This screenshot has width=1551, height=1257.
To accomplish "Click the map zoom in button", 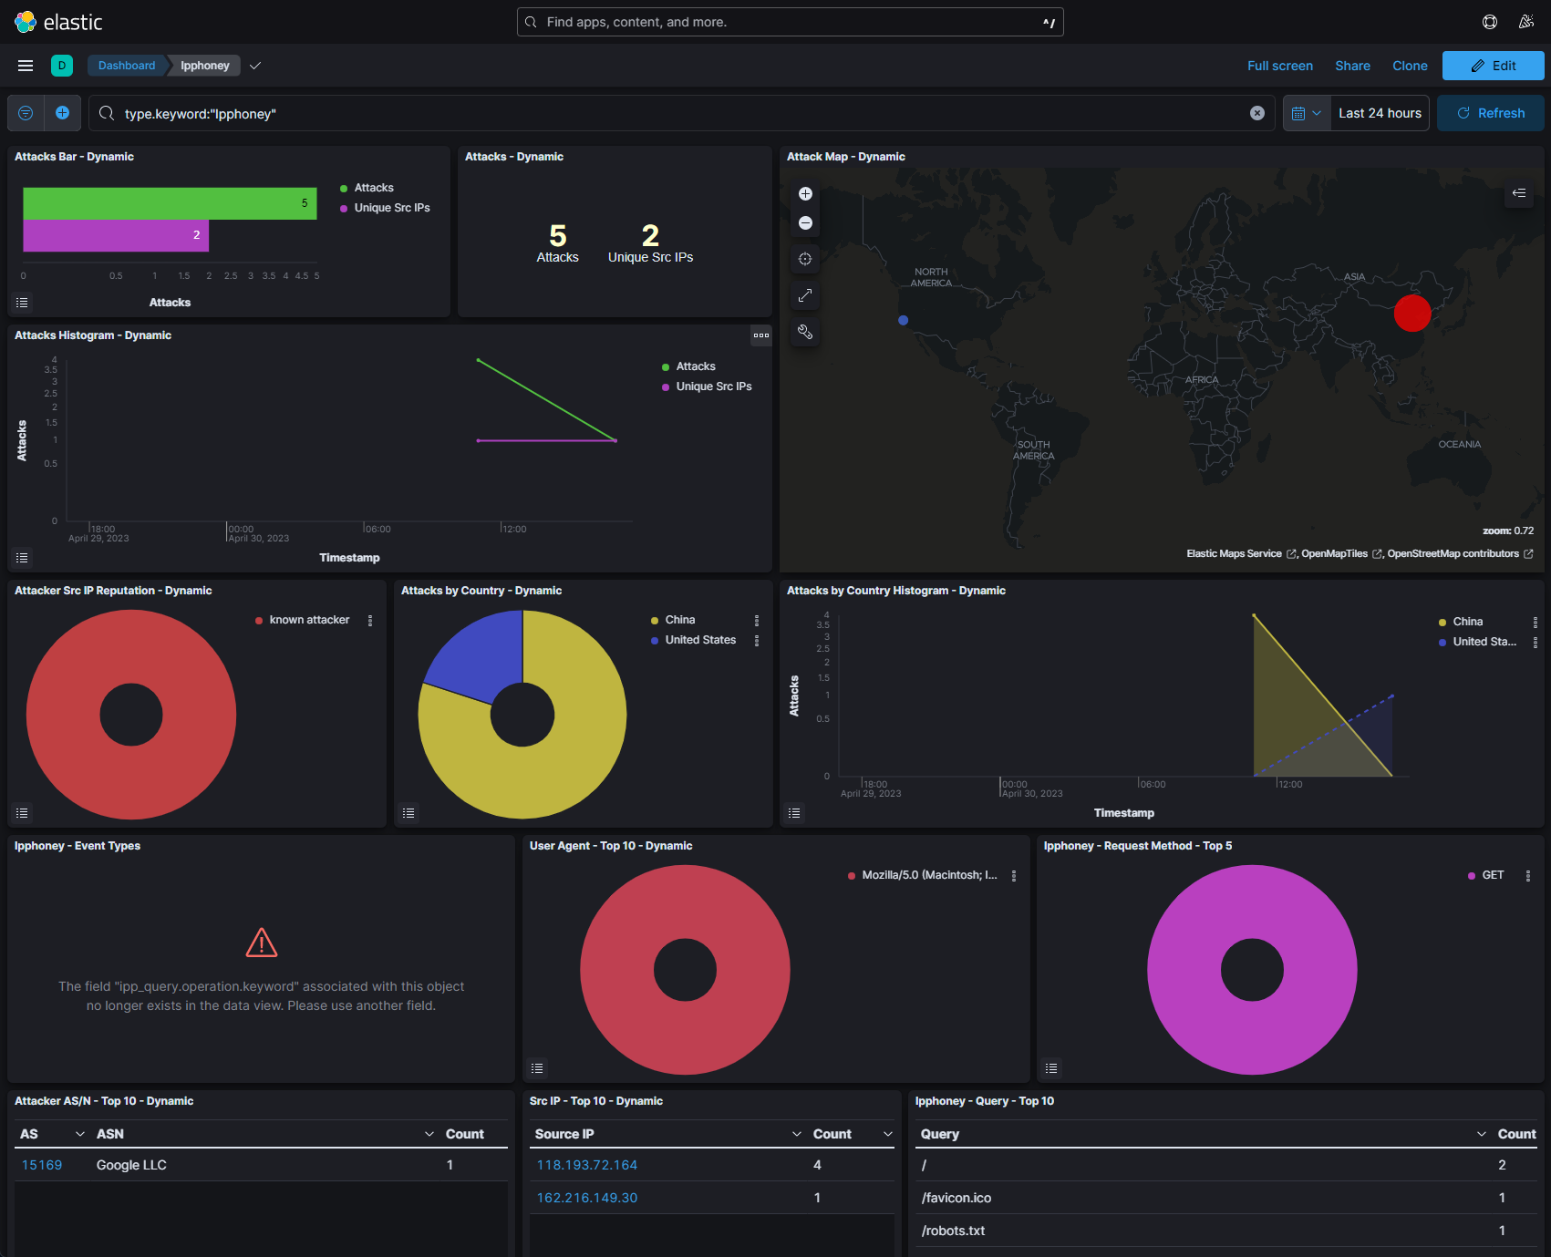I will click(805, 193).
